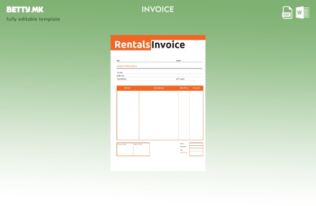Image resolution: width=316 pixels, height=206 pixels.
Task: Click the Amount column header
Action: [196, 88]
